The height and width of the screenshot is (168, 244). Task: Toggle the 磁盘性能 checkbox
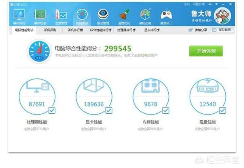coord(223,111)
